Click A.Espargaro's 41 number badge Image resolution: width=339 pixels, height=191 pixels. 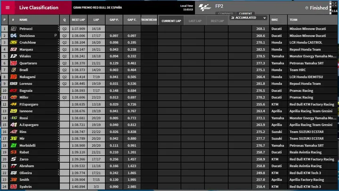coord(13,125)
